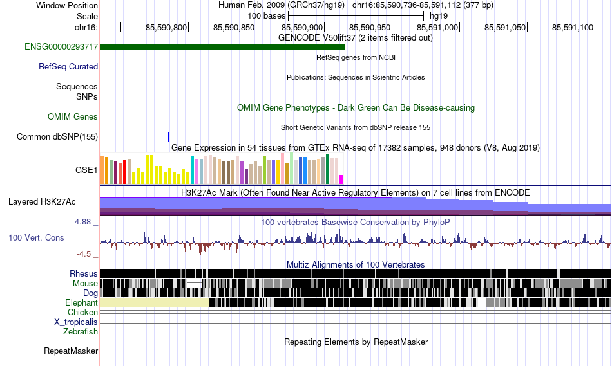This screenshot has width=612, height=366.
Task: Click the turquoise bar in GTEx chart
Action: pos(192,170)
